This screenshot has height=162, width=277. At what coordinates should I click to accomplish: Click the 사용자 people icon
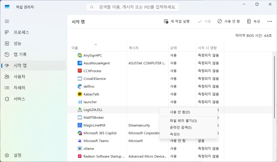[7, 77]
